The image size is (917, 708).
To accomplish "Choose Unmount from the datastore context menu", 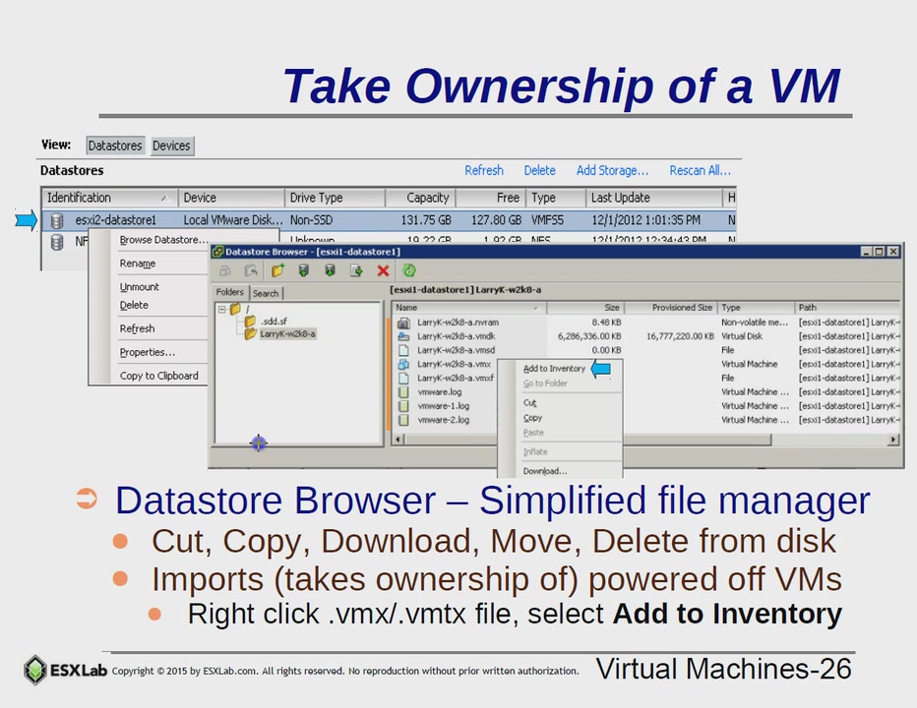I will click(x=140, y=286).
